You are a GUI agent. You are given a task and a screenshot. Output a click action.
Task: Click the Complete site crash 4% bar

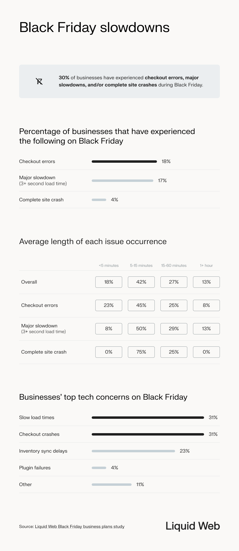pyautogui.click(x=99, y=200)
